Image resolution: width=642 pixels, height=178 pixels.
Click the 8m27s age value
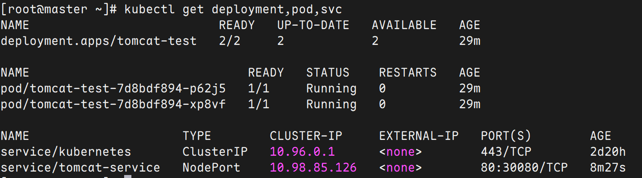(x=608, y=168)
